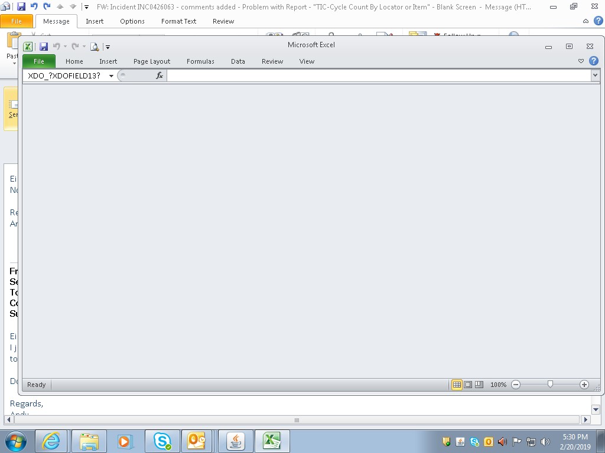Open the Insert Function dialog
This screenshot has height=453, width=605.
click(x=159, y=75)
